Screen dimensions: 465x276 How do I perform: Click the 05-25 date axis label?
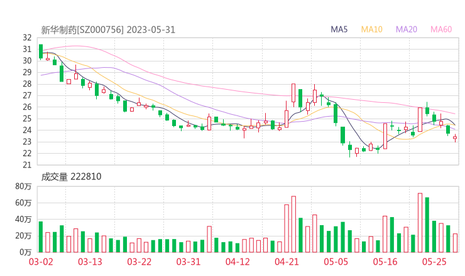pos(434,262)
